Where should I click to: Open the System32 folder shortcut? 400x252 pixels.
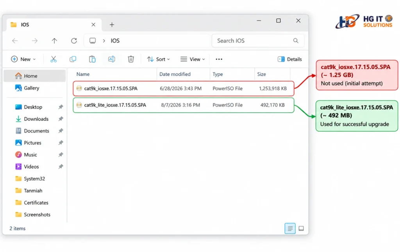pyautogui.click(x=35, y=179)
